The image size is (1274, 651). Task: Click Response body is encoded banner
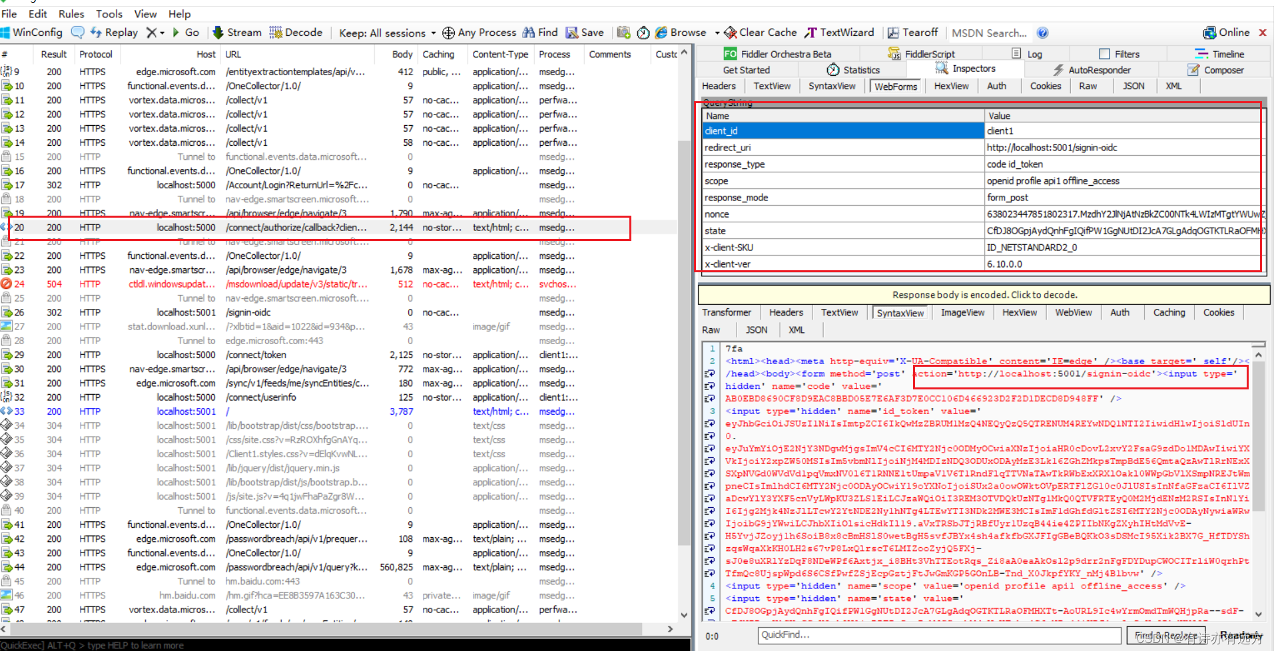984,294
